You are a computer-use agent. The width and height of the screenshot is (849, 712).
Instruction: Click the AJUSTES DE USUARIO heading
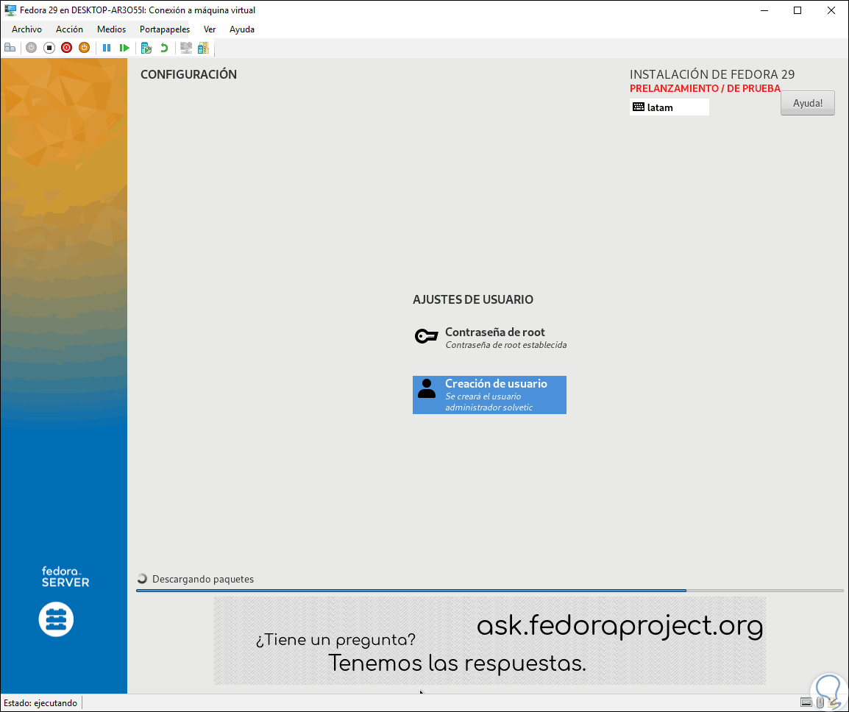[x=473, y=299]
